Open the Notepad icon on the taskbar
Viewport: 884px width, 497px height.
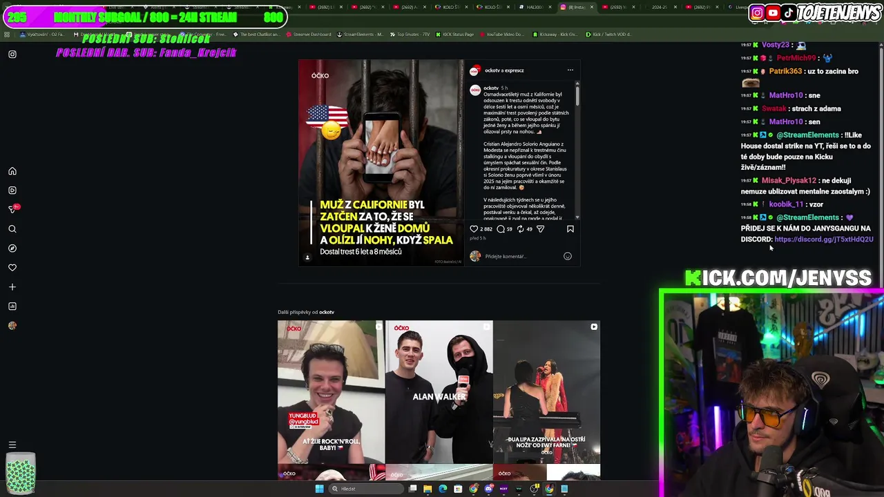[564, 489]
